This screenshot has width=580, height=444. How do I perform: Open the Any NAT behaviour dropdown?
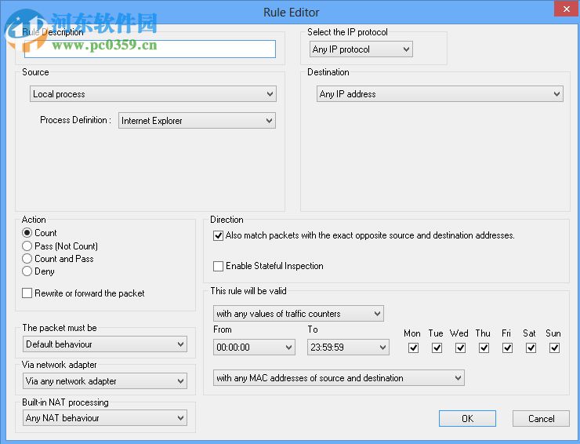tap(105, 418)
